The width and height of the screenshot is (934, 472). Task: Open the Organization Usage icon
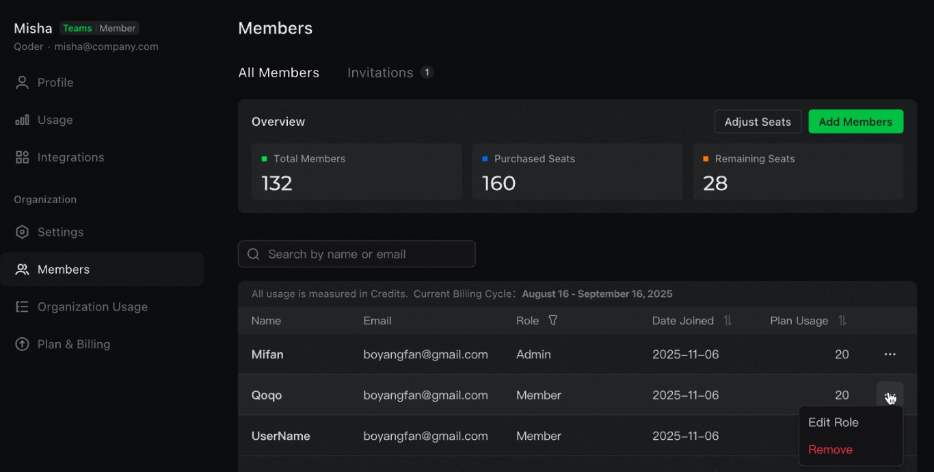(22, 307)
